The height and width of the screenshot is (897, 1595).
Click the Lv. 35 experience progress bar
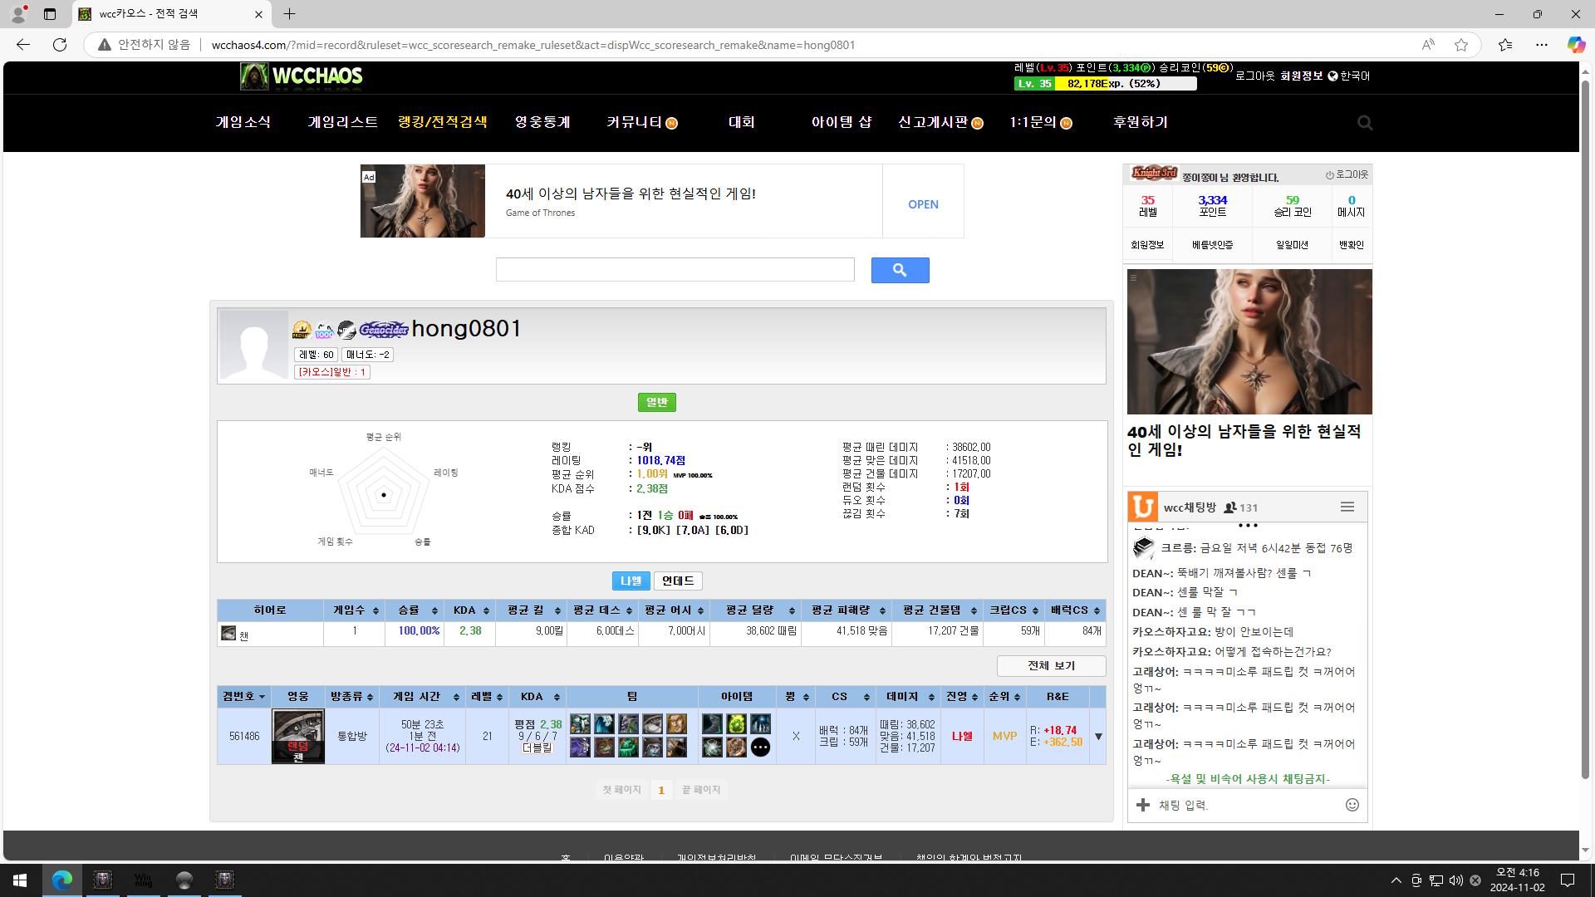1105,84
